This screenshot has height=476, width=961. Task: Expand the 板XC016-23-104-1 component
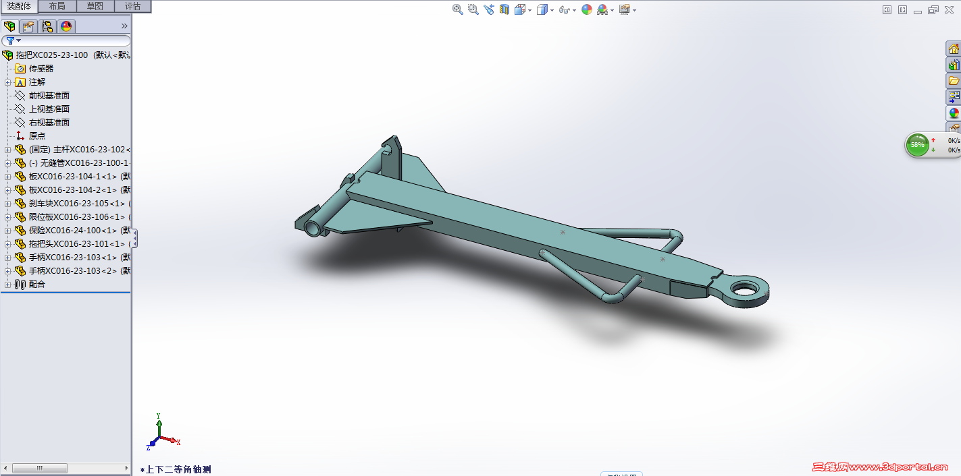pyautogui.click(x=7, y=177)
